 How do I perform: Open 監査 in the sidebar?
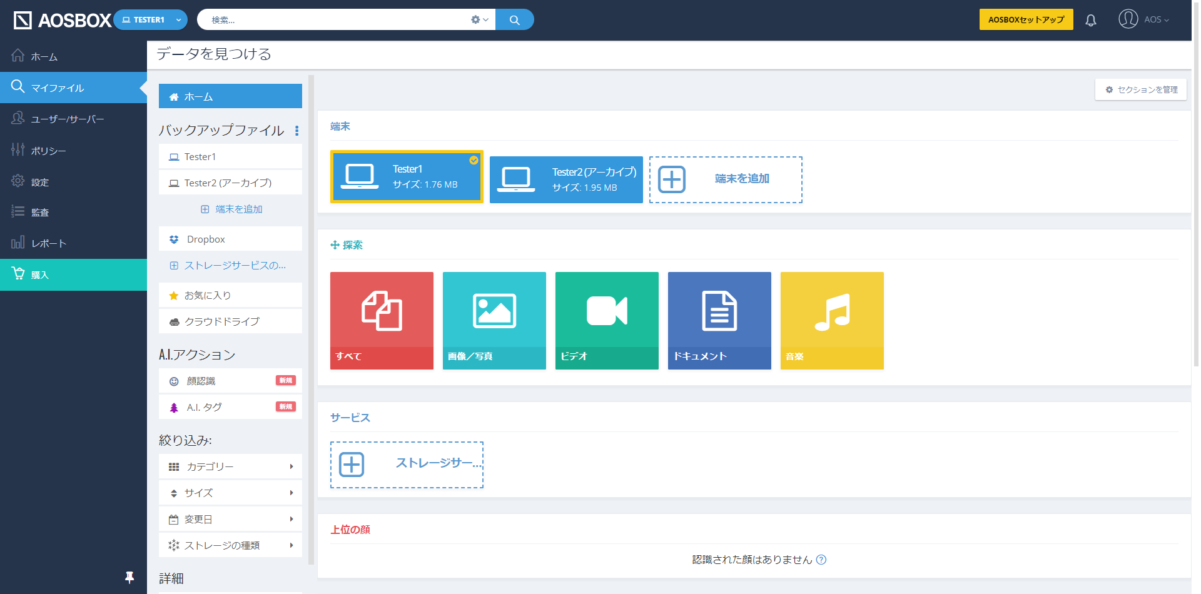click(73, 213)
